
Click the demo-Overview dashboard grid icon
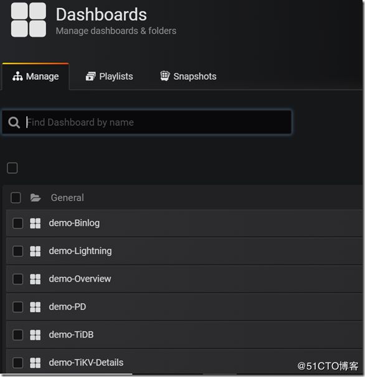36,279
